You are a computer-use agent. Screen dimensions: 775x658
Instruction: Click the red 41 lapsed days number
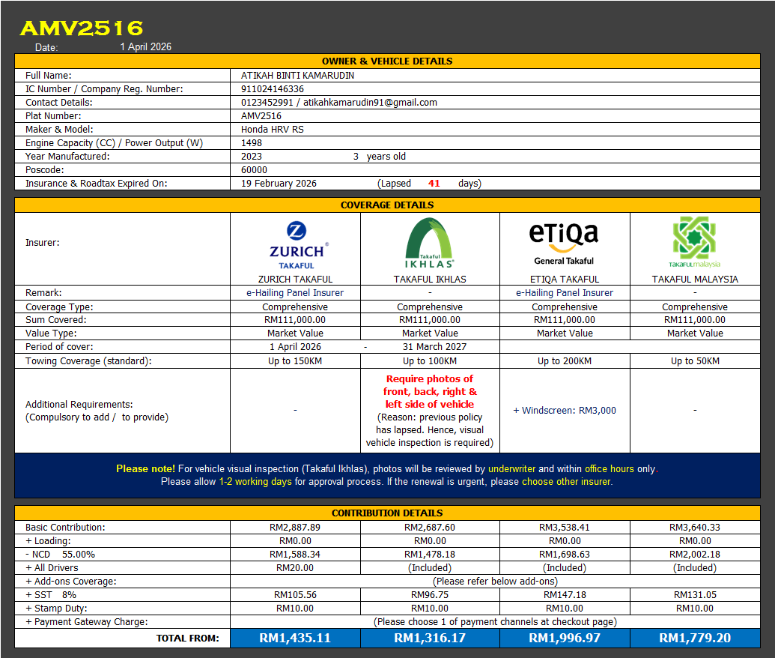point(434,184)
